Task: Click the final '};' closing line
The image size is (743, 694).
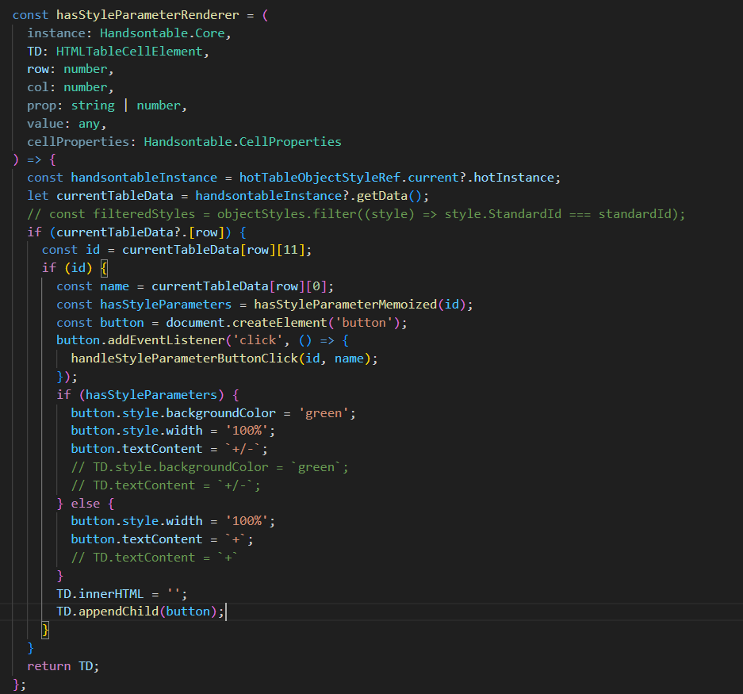Action: click(20, 684)
